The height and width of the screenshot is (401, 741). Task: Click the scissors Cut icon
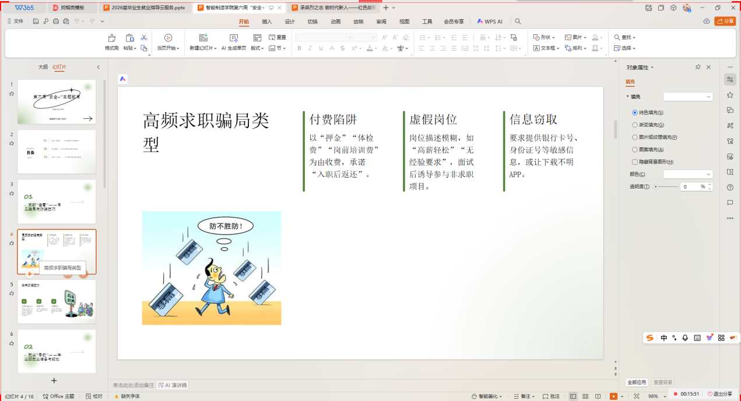144,37
